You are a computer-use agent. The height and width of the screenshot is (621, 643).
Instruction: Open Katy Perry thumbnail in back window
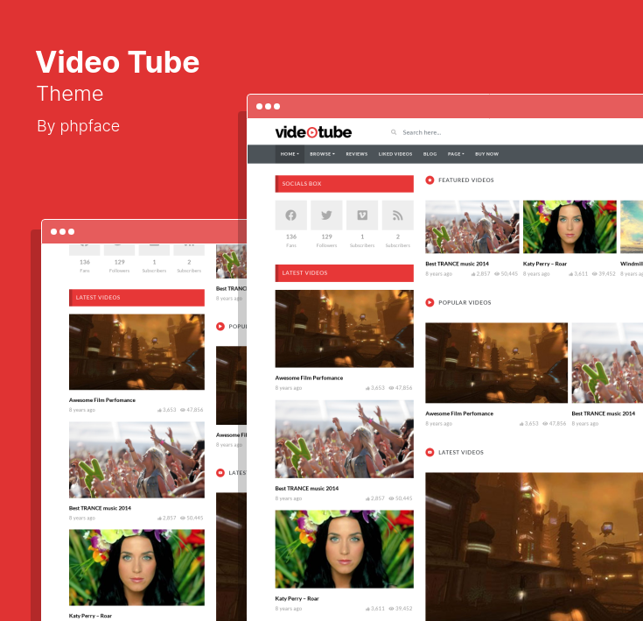coord(136,568)
